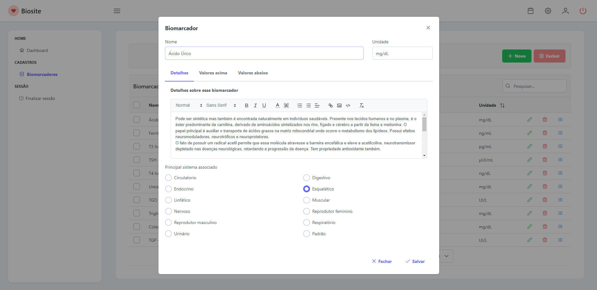Clear formatting in the description editor

click(x=361, y=105)
